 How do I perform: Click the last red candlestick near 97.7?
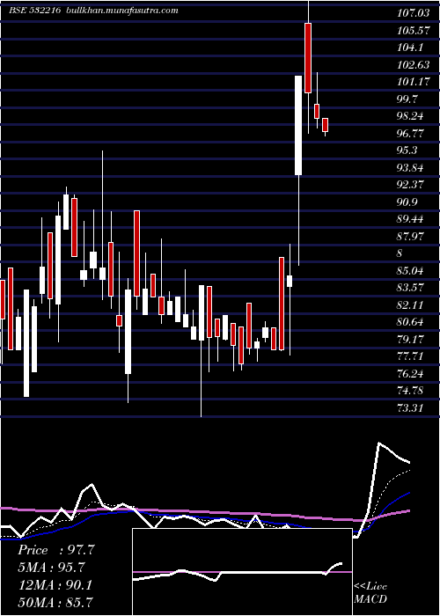coord(325,125)
